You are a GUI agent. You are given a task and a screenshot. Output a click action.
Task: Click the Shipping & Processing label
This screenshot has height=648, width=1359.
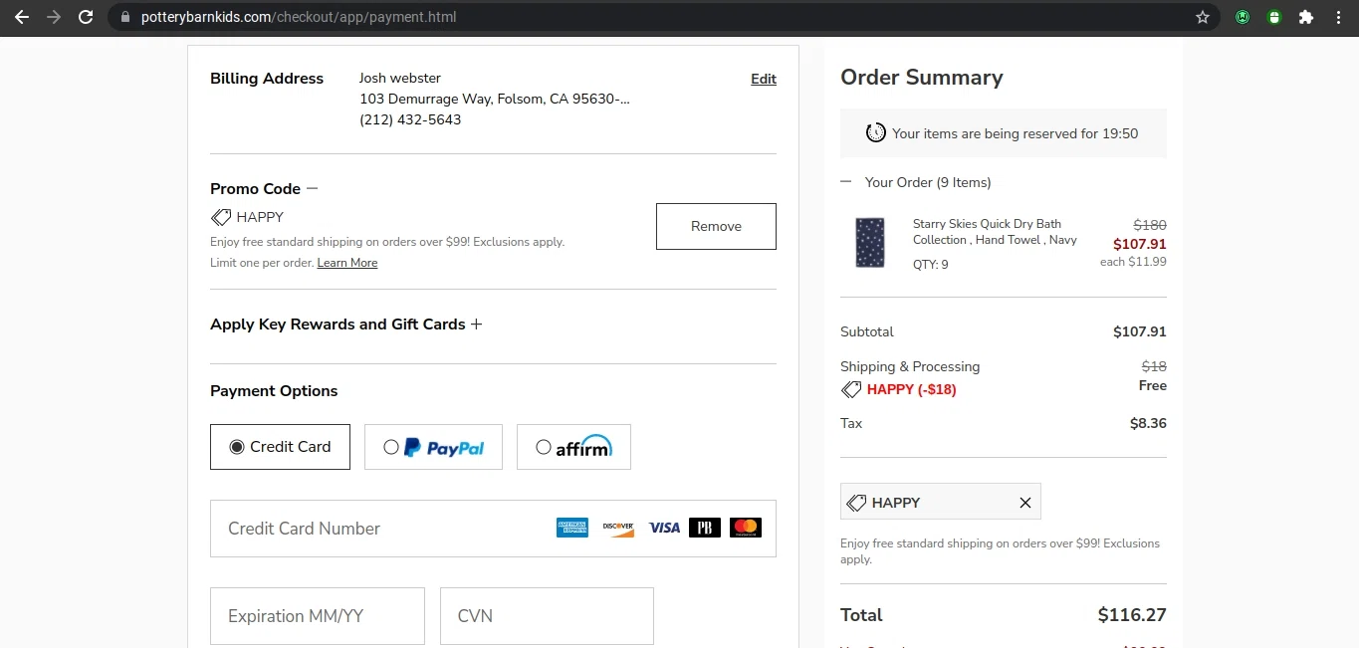pyautogui.click(x=910, y=366)
